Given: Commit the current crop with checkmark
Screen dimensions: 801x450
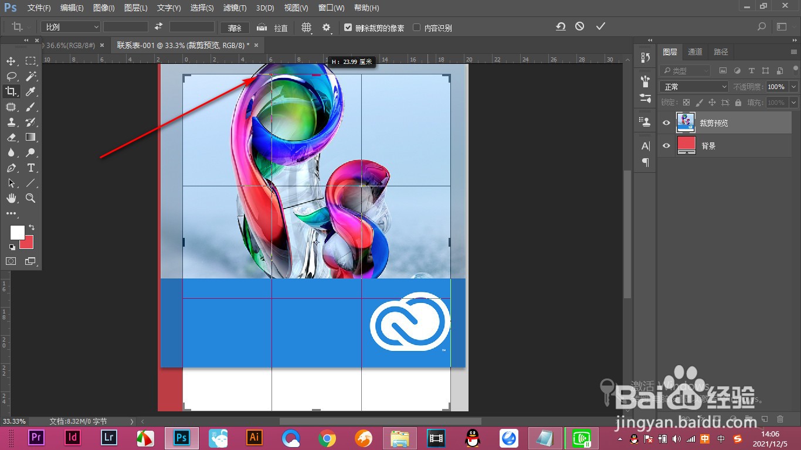Looking at the screenshot, I should tap(600, 26).
